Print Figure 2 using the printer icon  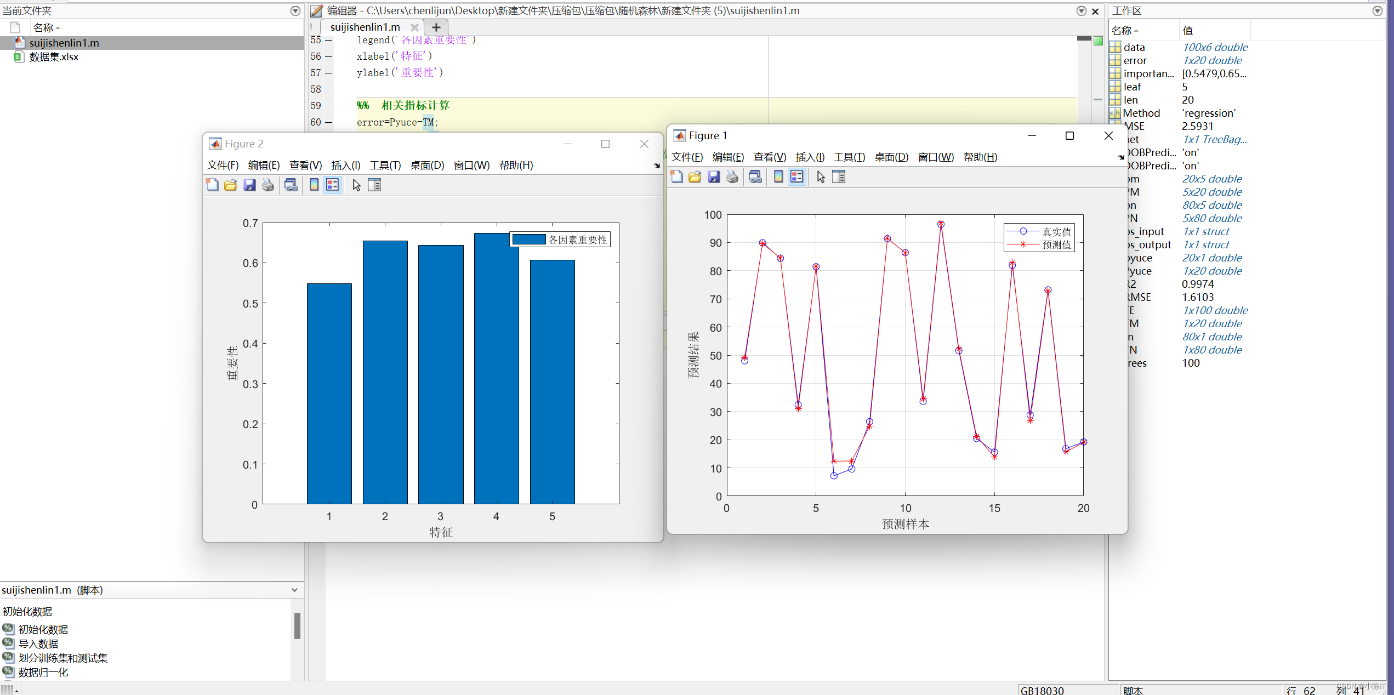[x=268, y=185]
